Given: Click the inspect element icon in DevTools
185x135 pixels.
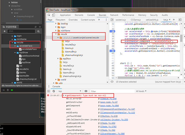Looking at the screenshot, I should [49, 15].
